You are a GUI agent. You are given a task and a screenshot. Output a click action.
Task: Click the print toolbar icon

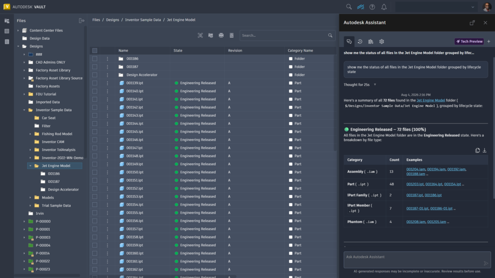(221, 35)
